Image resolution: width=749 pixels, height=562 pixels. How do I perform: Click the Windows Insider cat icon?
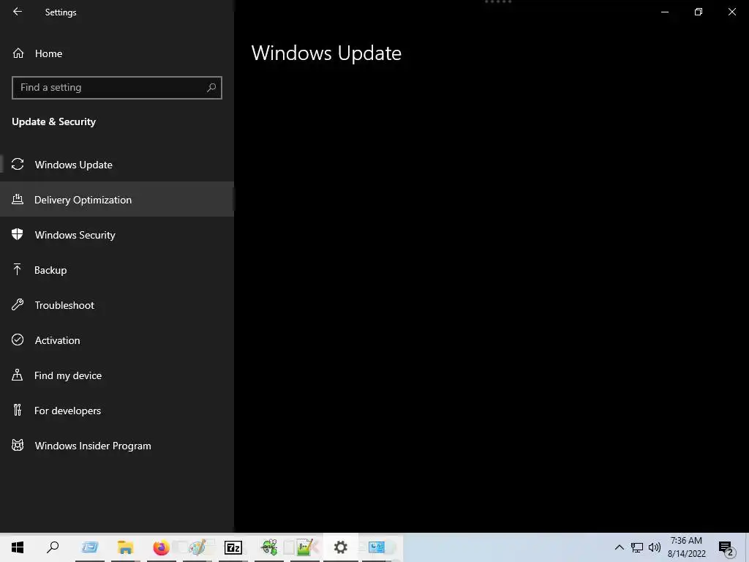pos(18,446)
